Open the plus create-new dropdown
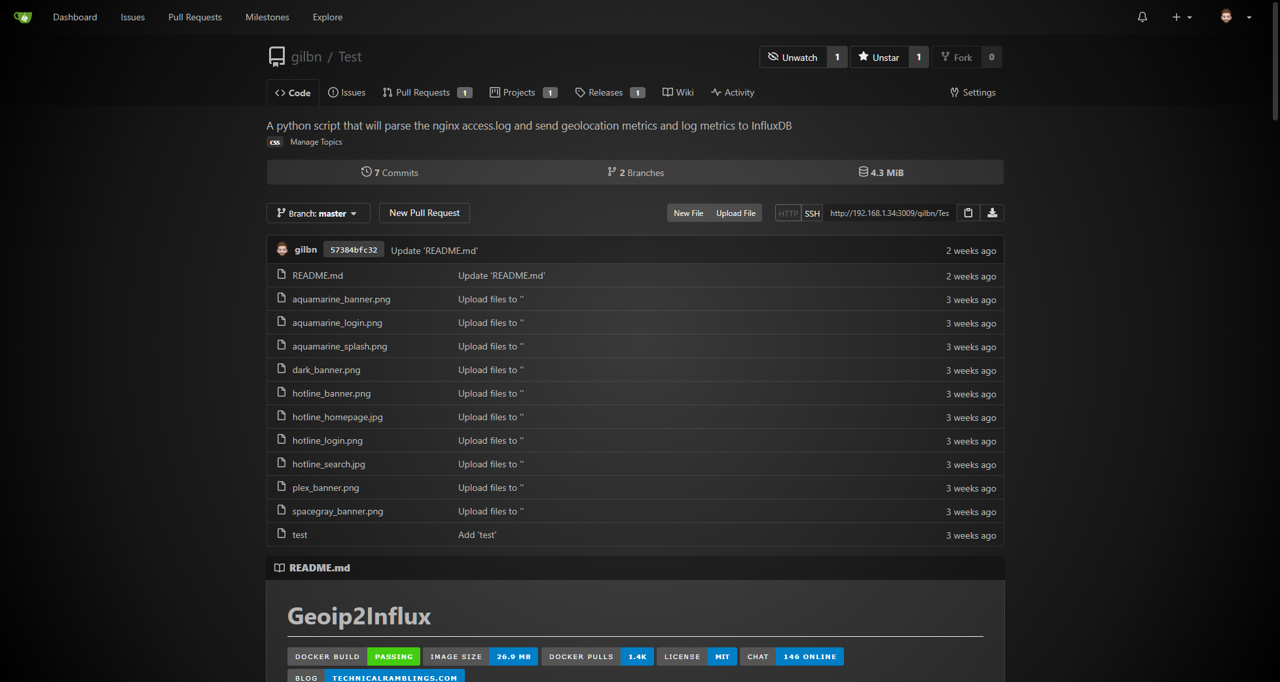 pyautogui.click(x=1181, y=17)
